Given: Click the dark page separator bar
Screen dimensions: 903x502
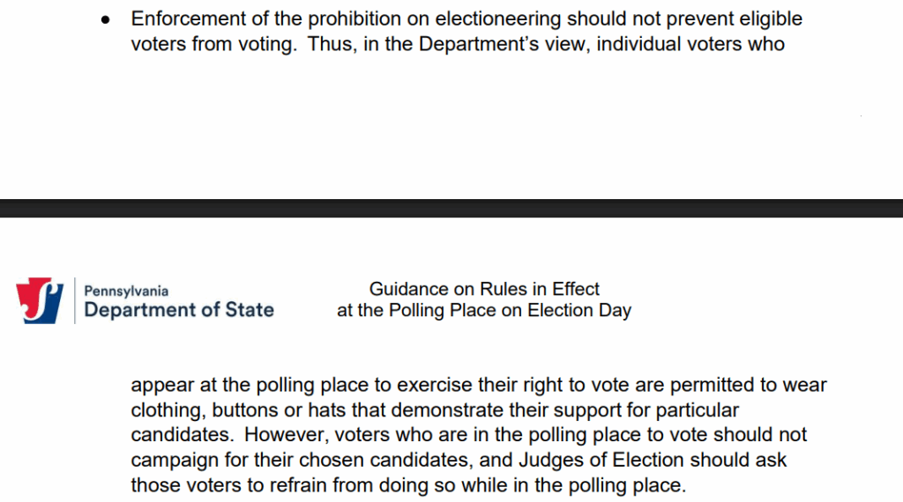Looking at the screenshot, I should pos(451,208).
